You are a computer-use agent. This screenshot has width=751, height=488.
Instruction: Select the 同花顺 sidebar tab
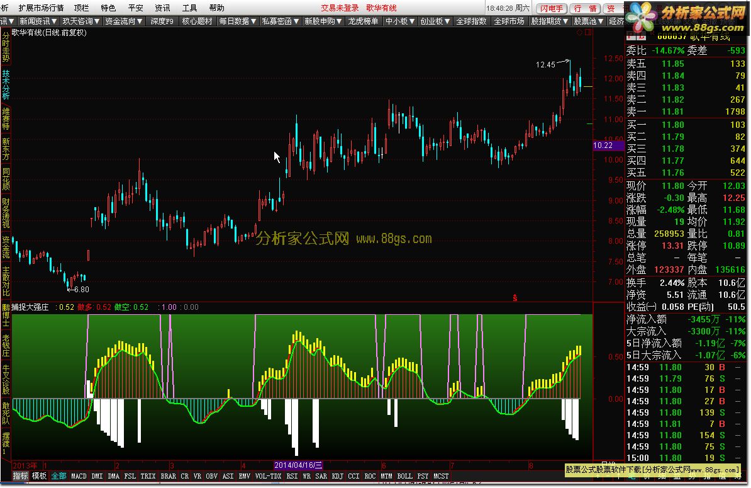(6, 179)
